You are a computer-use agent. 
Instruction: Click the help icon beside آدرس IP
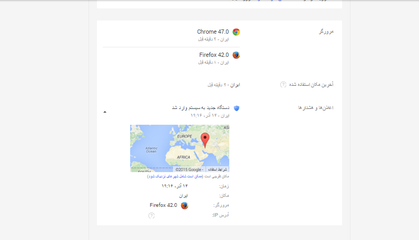[151, 215]
